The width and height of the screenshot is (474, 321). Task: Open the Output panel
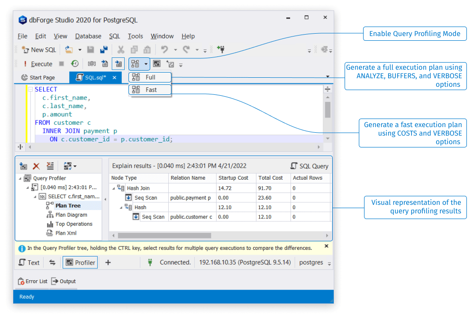coord(64,281)
